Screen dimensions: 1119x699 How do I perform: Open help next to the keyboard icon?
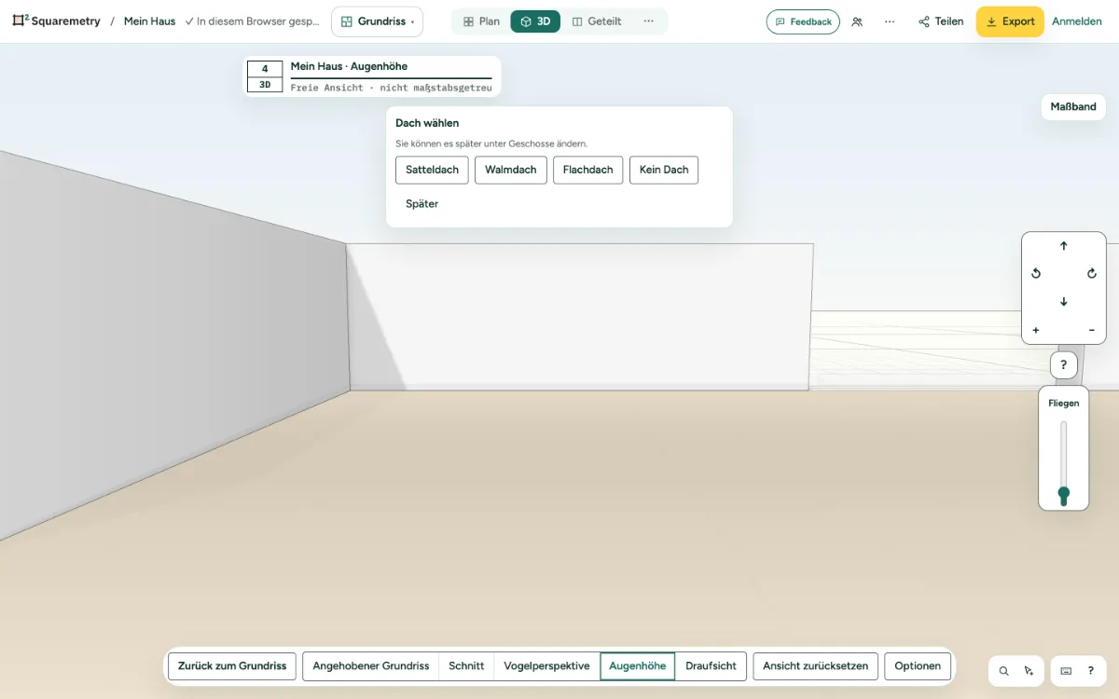(x=1091, y=670)
